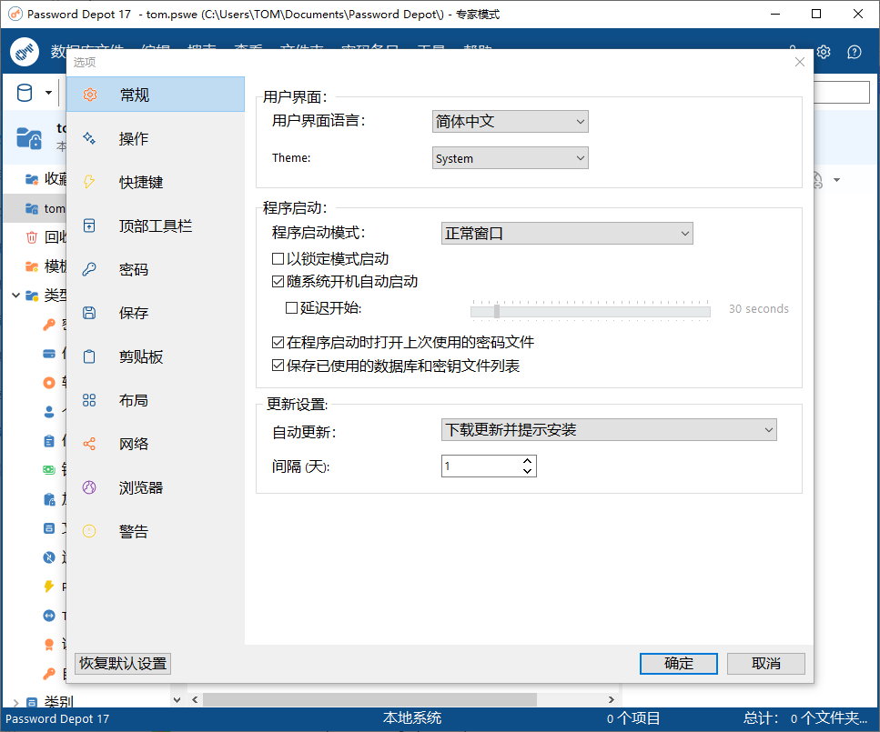Click the horizontal scrollbar in main window
Screen dimensions: 880x732
pyautogui.click(x=369, y=699)
